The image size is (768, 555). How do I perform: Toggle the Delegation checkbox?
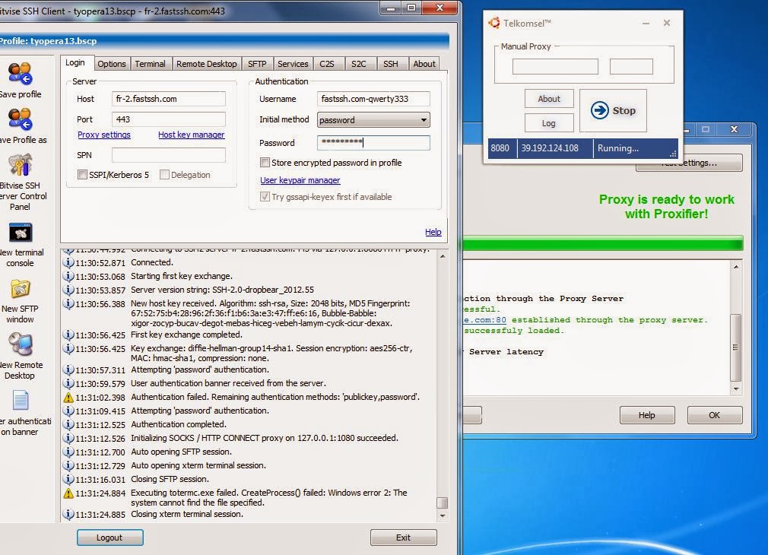point(164,175)
